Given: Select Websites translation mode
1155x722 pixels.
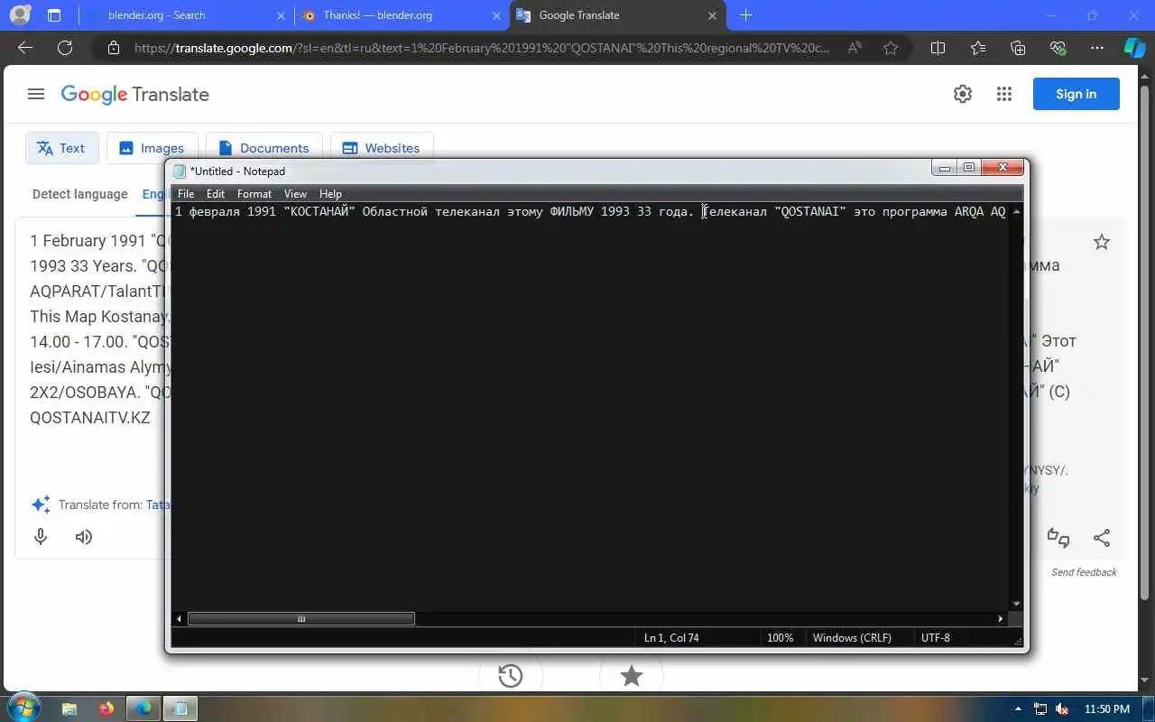Looking at the screenshot, I should [x=382, y=148].
